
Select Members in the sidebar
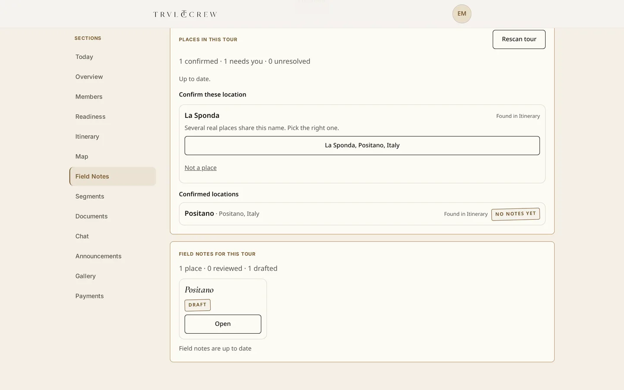coord(113,97)
